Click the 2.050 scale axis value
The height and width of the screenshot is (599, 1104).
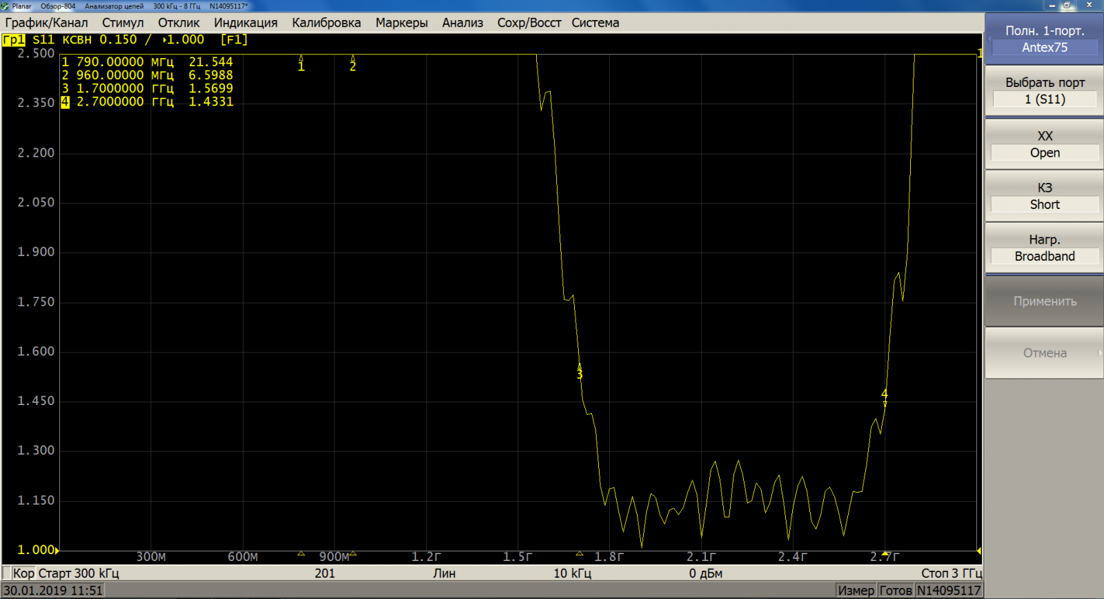36,202
